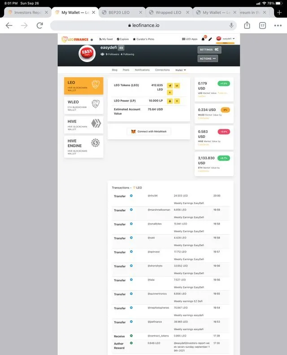
Task: Go back with the browser back arrow
Action: (9, 25)
